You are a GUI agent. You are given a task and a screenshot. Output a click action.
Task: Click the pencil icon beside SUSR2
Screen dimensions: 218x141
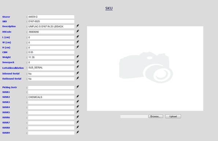[78, 97]
